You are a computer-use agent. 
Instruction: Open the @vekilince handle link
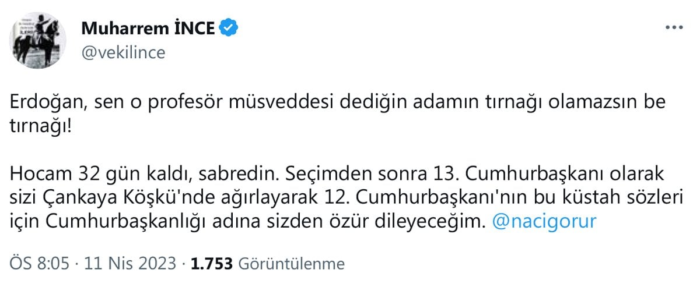pyautogui.click(x=123, y=52)
